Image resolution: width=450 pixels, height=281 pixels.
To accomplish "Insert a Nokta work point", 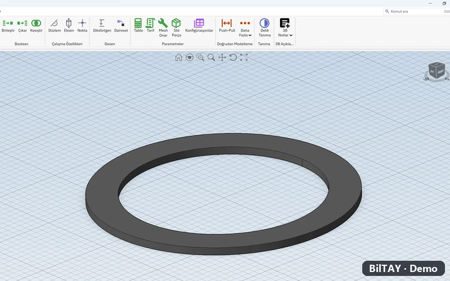I will (x=82, y=25).
